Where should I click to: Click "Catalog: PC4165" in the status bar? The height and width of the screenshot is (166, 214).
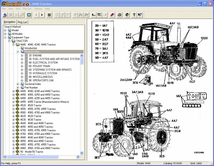point(173,163)
